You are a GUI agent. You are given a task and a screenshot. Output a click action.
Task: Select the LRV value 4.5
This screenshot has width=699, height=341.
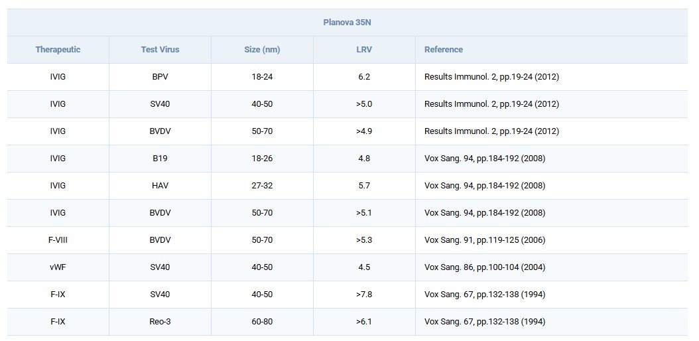[x=363, y=267]
